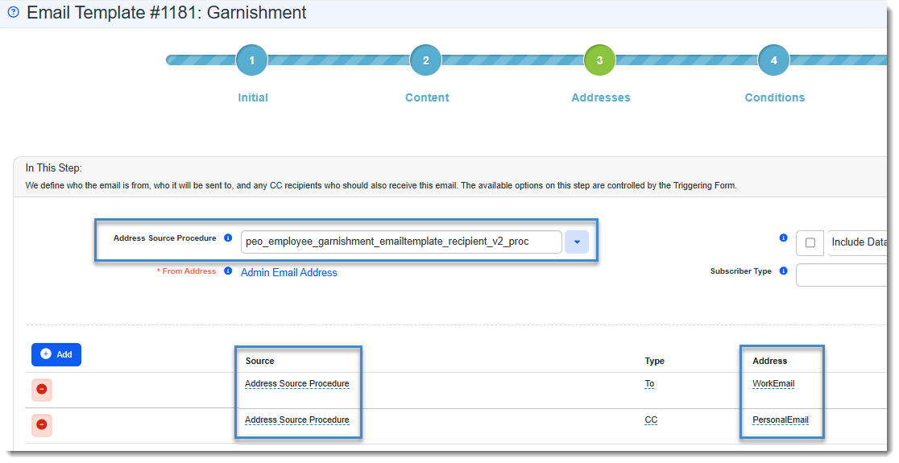Go to step 1 Initial circle
Screen dimensions: 899x463
[252, 60]
